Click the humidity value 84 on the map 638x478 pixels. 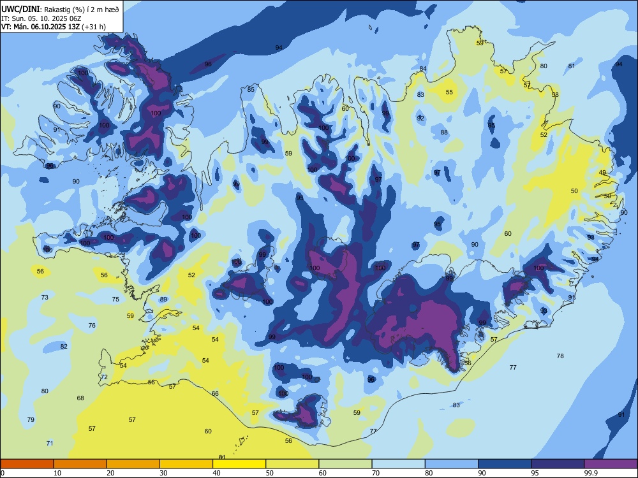point(423,68)
